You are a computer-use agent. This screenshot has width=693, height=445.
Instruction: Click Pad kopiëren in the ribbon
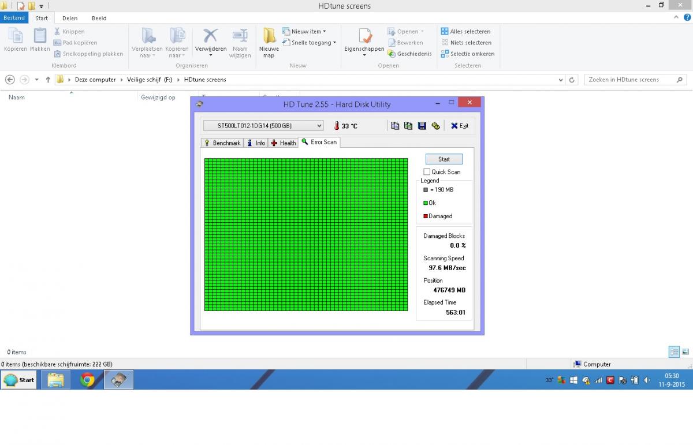coord(75,43)
